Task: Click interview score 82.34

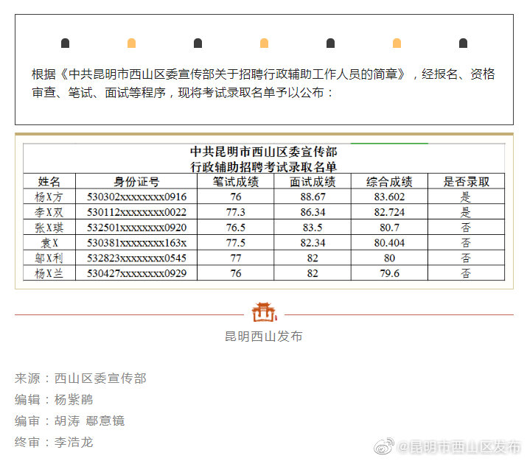Action: (313, 243)
